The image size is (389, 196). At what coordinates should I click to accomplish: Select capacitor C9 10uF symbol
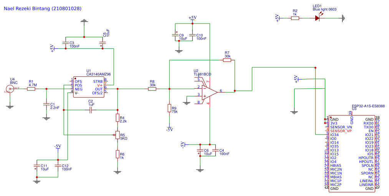click(x=175, y=35)
